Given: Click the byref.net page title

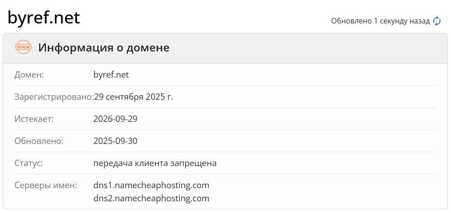Looking at the screenshot, I should point(44,18).
